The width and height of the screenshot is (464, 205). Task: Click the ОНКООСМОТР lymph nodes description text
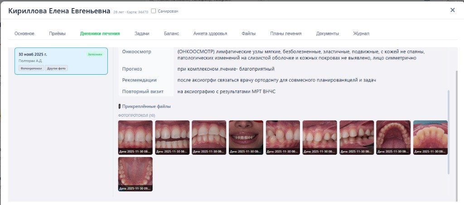(x=301, y=55)
